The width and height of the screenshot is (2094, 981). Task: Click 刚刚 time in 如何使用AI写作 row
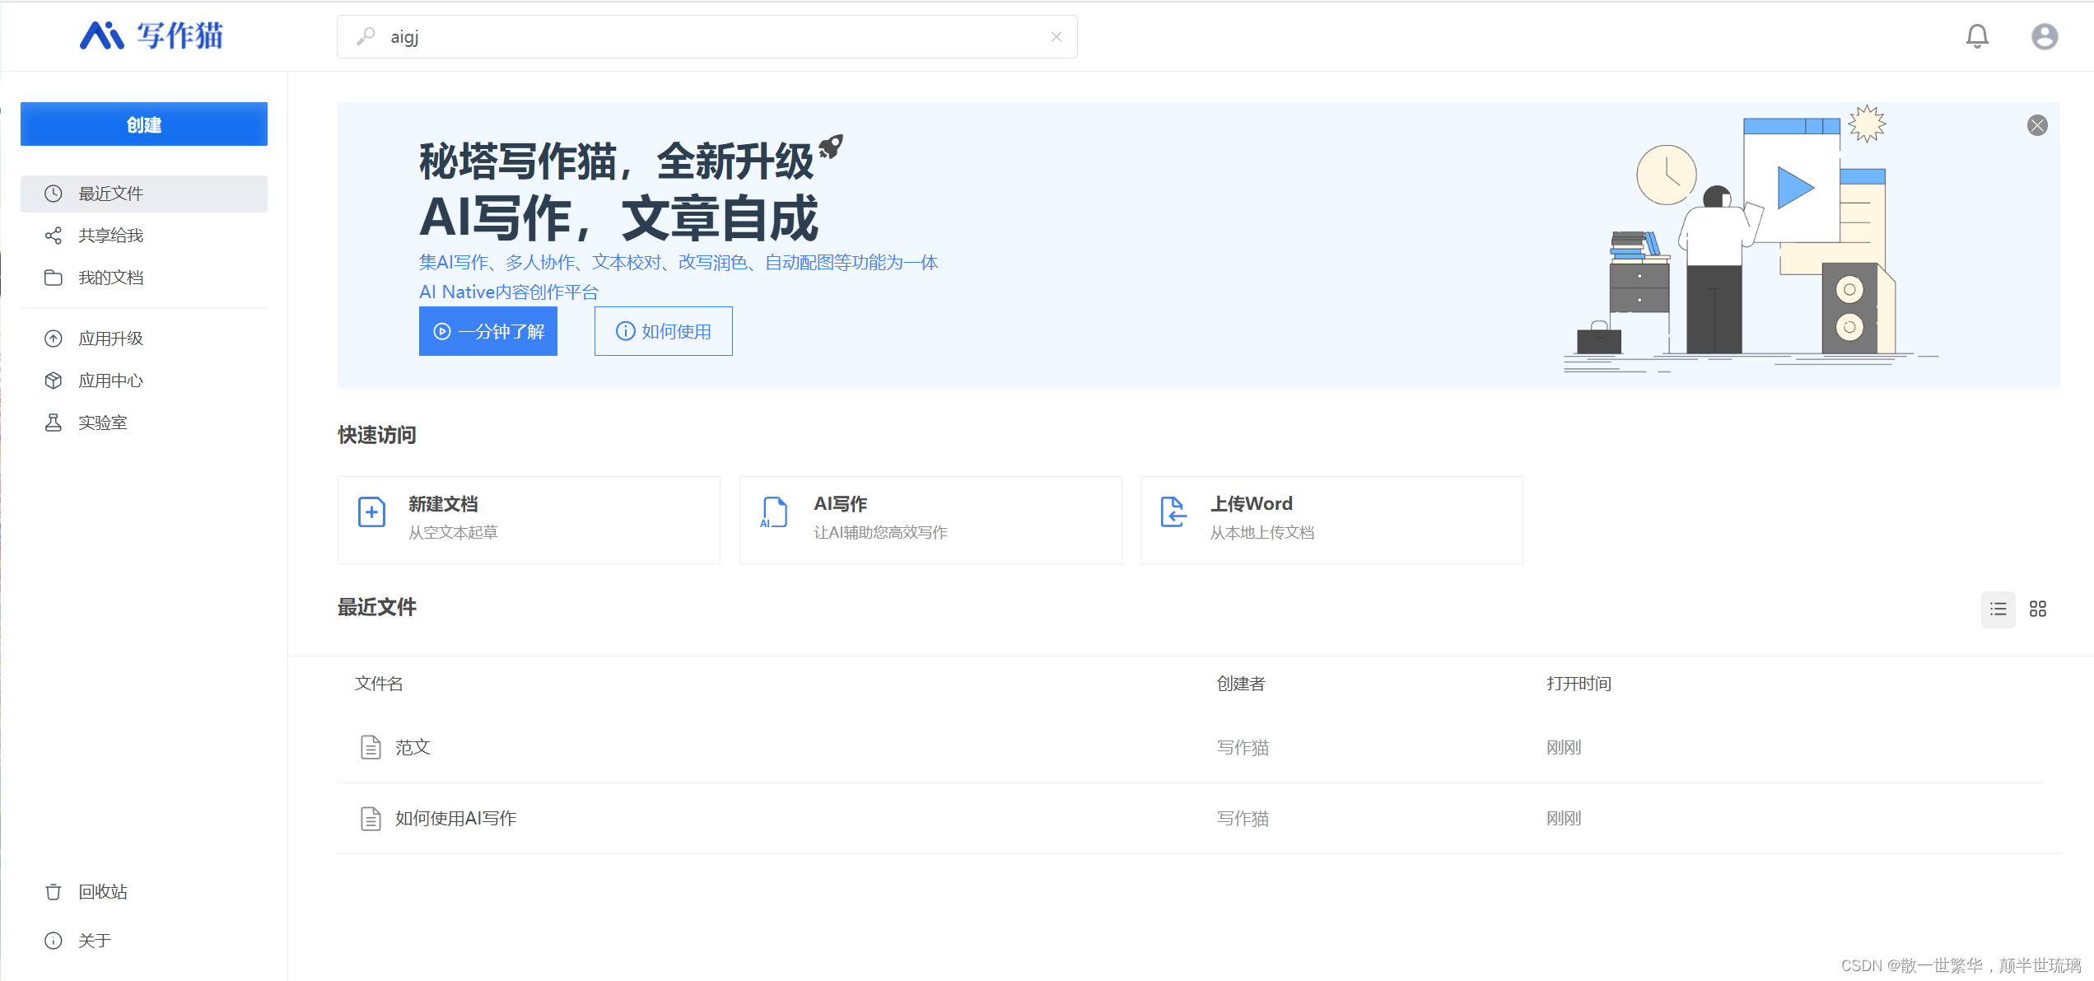point(1564,818)
